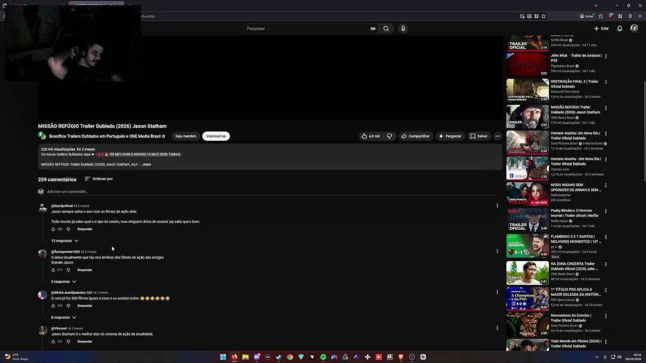Screen dimensions: 646x363
Task: Open Steam from the taskbar
Action: [x=279, y=357]
